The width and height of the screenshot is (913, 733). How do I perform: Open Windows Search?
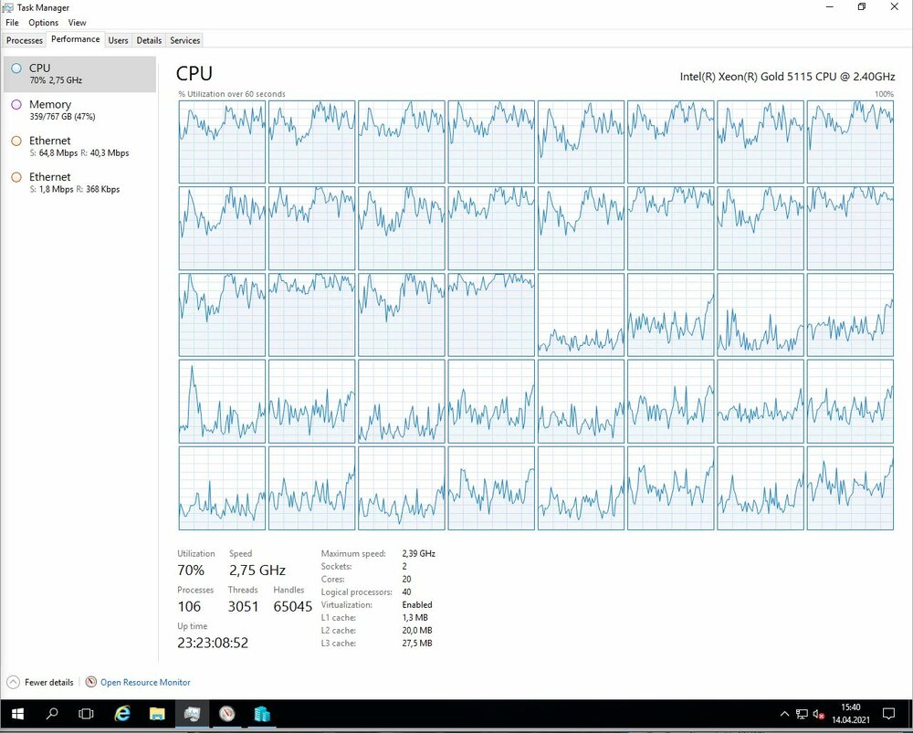pyautogui.click(x=51, y=714)
